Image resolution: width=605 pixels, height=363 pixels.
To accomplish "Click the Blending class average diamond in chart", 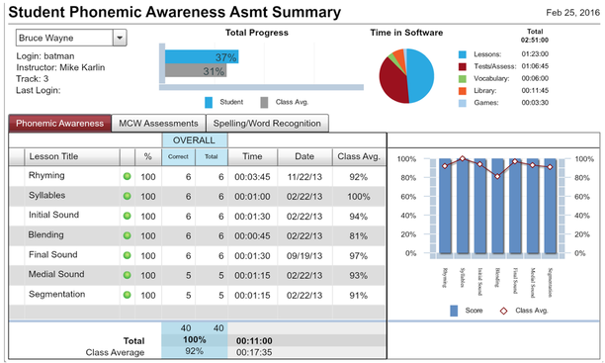I will (x=497, y=176).
